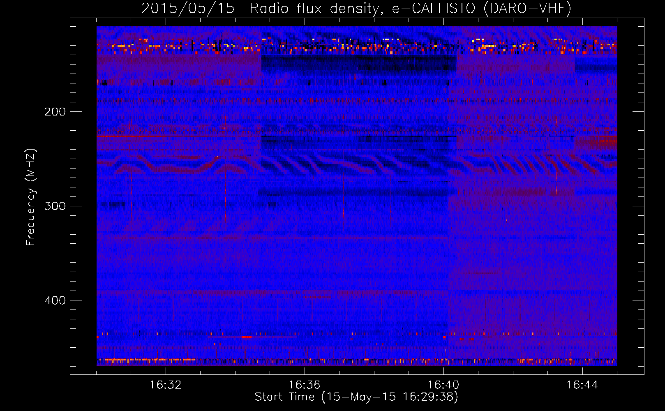Image resolution: width=665 pixels, height=411 pixels.
Task: Click the 16:44 time tick label
Action: [x=582, y=385]
